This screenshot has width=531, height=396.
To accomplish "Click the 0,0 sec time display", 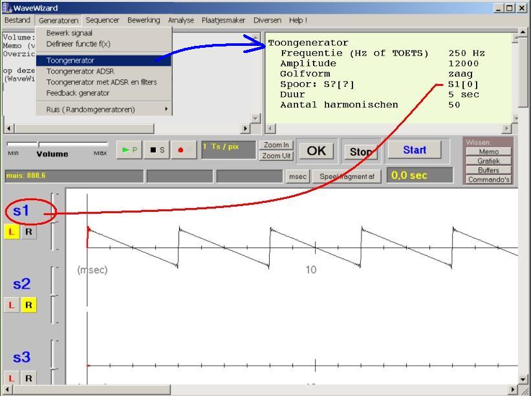I will click(420, 176).
